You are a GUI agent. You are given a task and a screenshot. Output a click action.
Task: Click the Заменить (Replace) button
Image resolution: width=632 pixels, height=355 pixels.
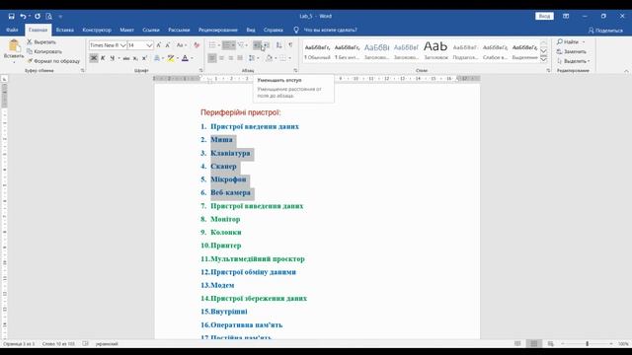tap(572, 51)
